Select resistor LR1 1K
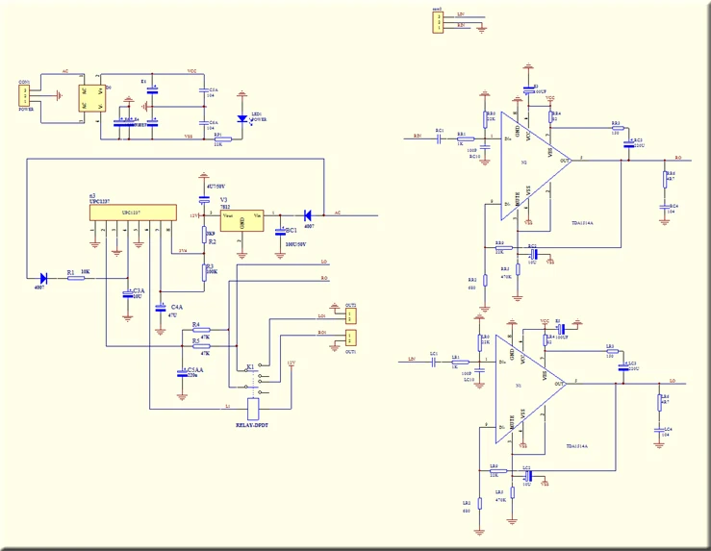Viewport: 711px width, 551px height. click(x=460, y=363)
